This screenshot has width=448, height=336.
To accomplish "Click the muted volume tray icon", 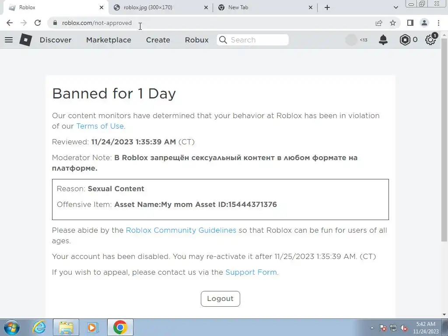I will [x=404, y=328].
